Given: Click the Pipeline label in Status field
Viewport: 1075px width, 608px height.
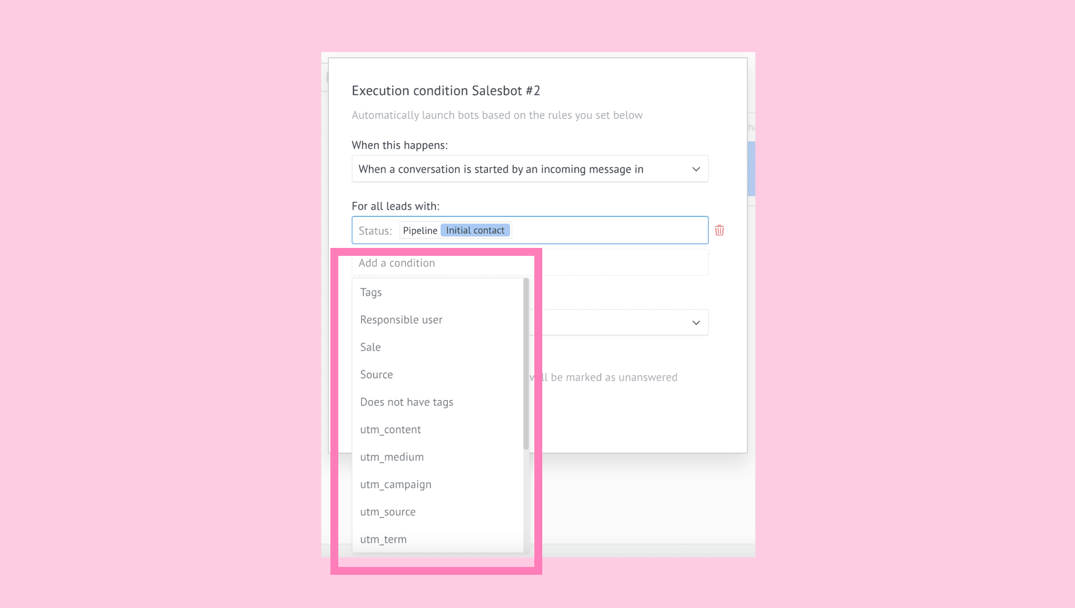Looking at the screenshot, I should point(420,230).
